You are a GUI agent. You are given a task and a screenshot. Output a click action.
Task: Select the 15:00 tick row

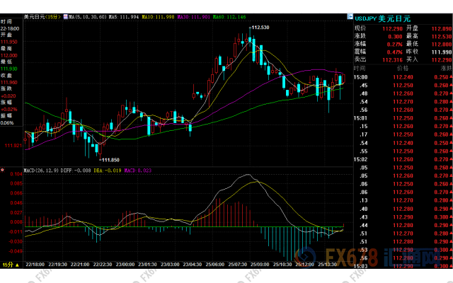click(403, 77)
